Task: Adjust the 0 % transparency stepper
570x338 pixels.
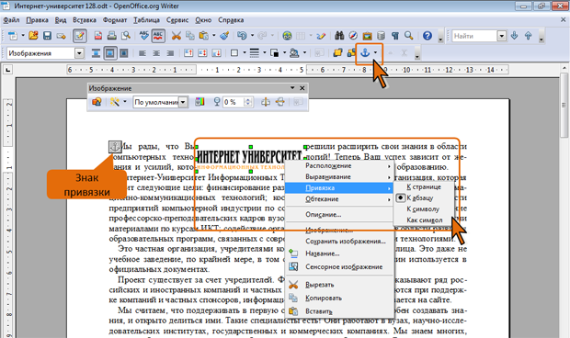Action: point(248,102)
